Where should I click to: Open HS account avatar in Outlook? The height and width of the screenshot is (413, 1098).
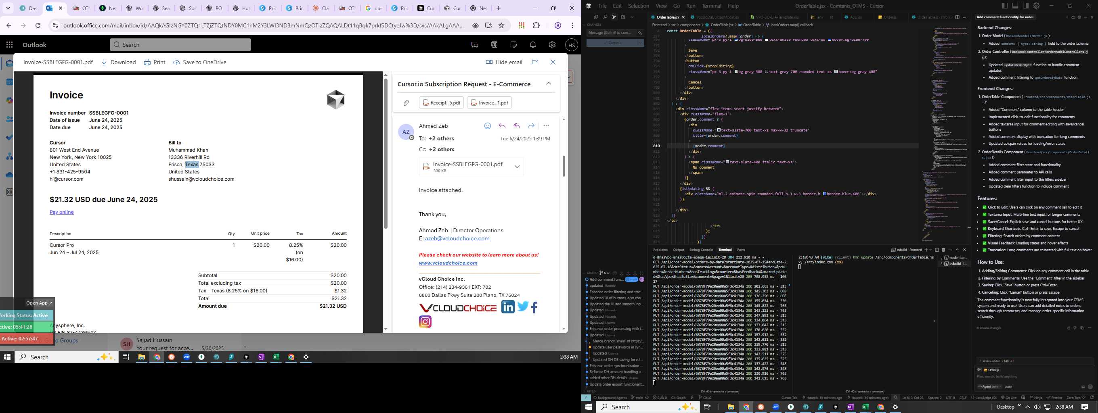571,45
